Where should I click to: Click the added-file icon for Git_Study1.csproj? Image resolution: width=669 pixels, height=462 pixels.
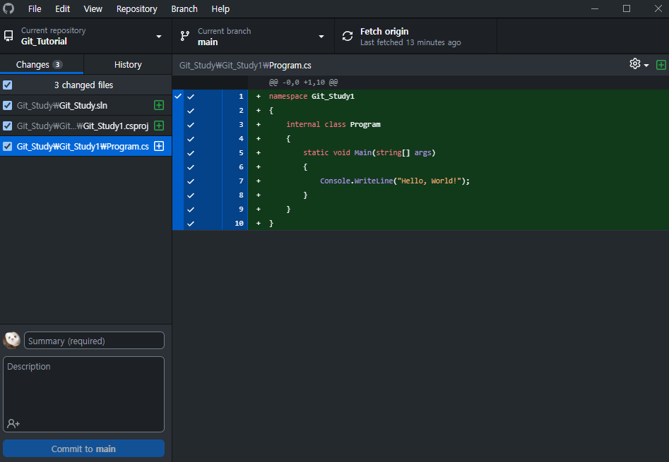click(159, 126)
